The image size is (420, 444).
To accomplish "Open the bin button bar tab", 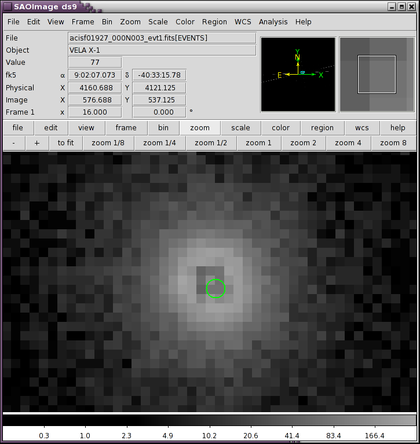I will coord(163,128).
